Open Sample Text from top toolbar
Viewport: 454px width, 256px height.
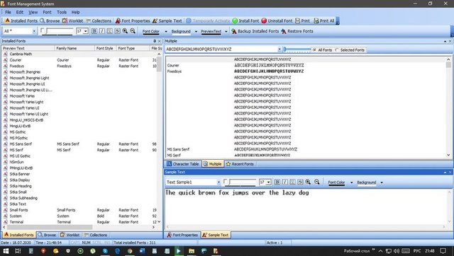pos(167,21)
